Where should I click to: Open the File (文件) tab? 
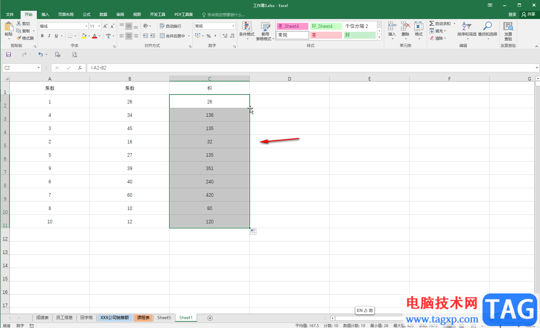[x=10, y=15]
